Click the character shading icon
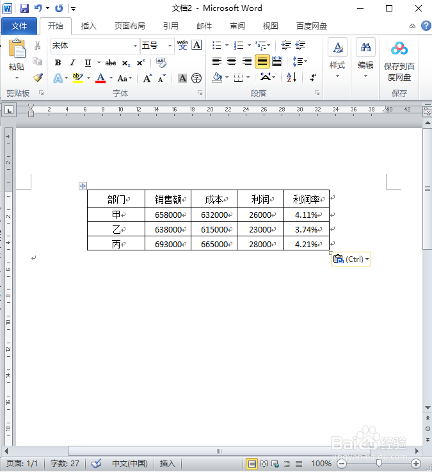This screenshot has height=472, width=432. (x=182, y=78)
